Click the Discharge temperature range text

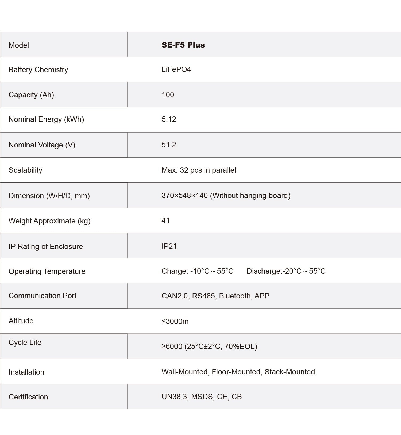(286, 271)
